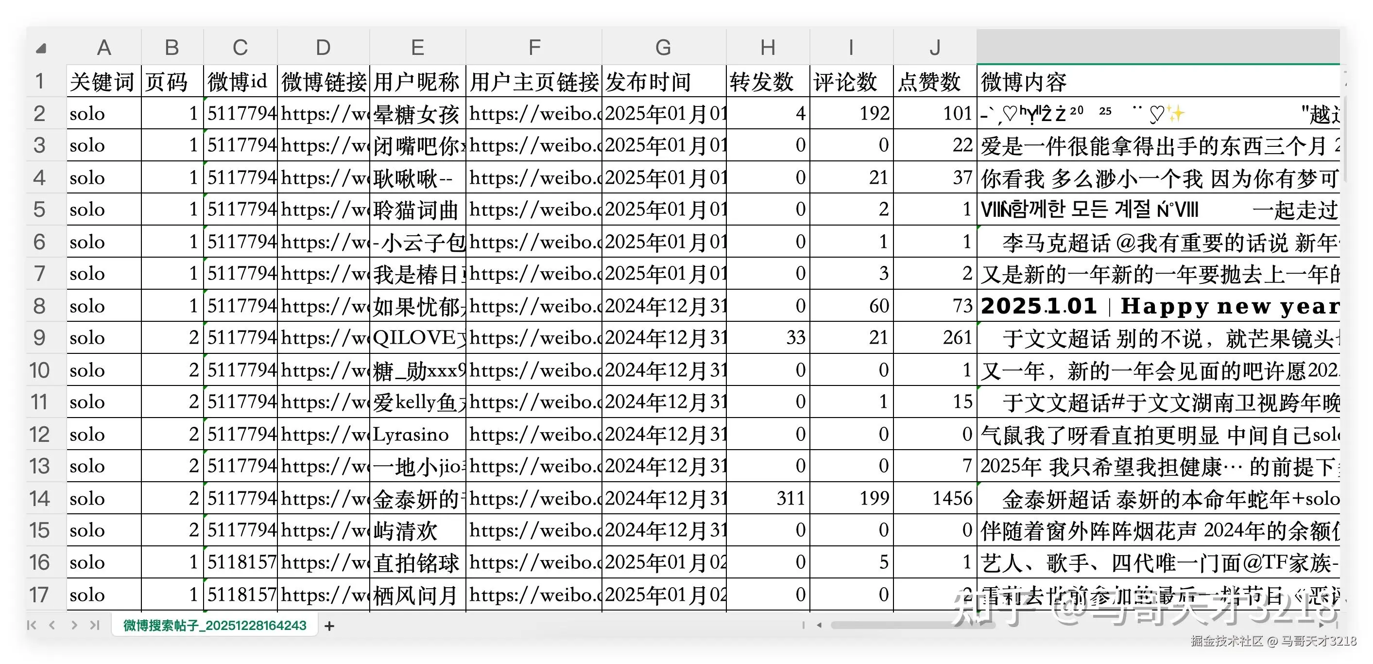Screen dimensions: 1373x664
Task: Select row 14 header
Action: 40,498
